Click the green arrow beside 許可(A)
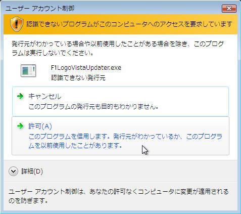Viewport: 241px width, 214px height. (20, 126)
